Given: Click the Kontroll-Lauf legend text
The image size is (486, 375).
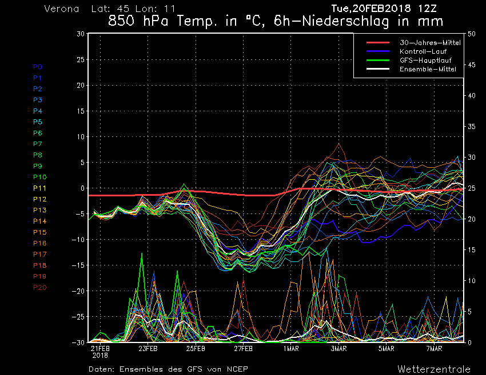Looking at the screenshot, I should coord(423,51).
